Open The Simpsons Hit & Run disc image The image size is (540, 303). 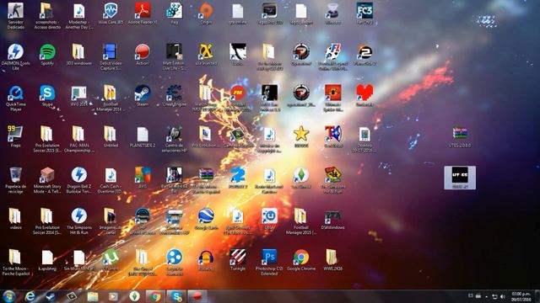click(78, 221)
